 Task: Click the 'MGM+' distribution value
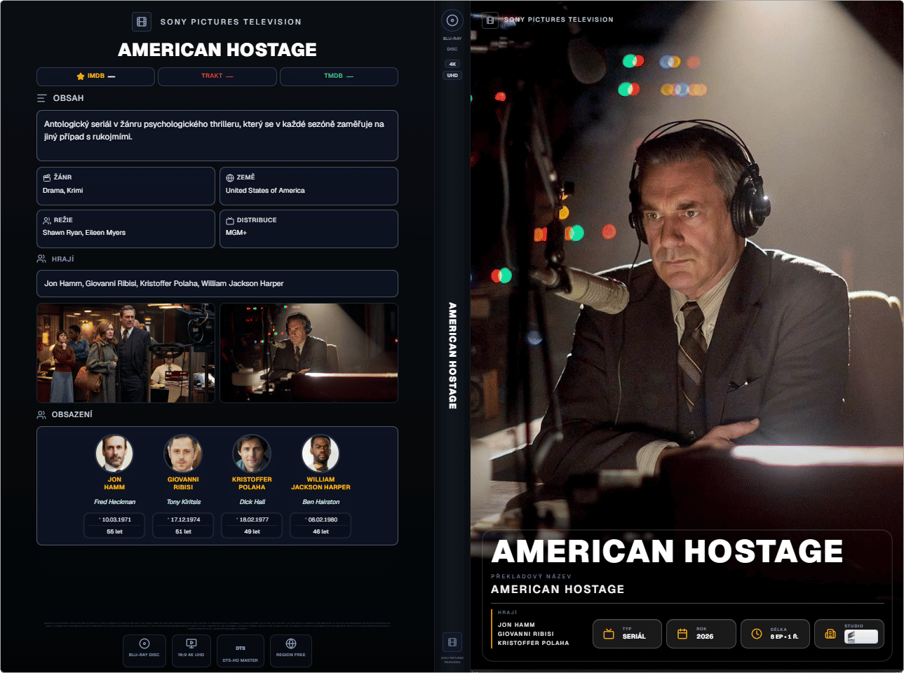236,233
